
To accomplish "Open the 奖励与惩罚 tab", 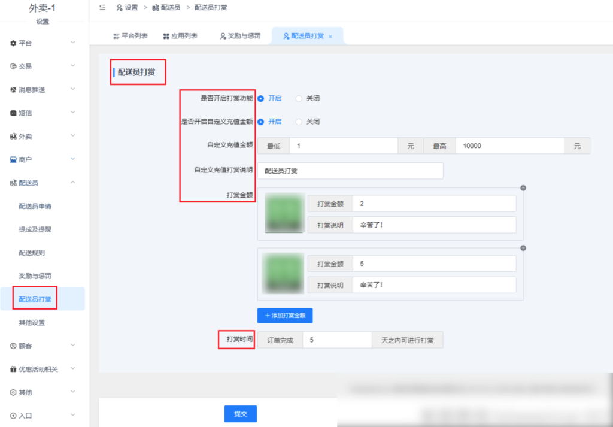I will 240,36.
